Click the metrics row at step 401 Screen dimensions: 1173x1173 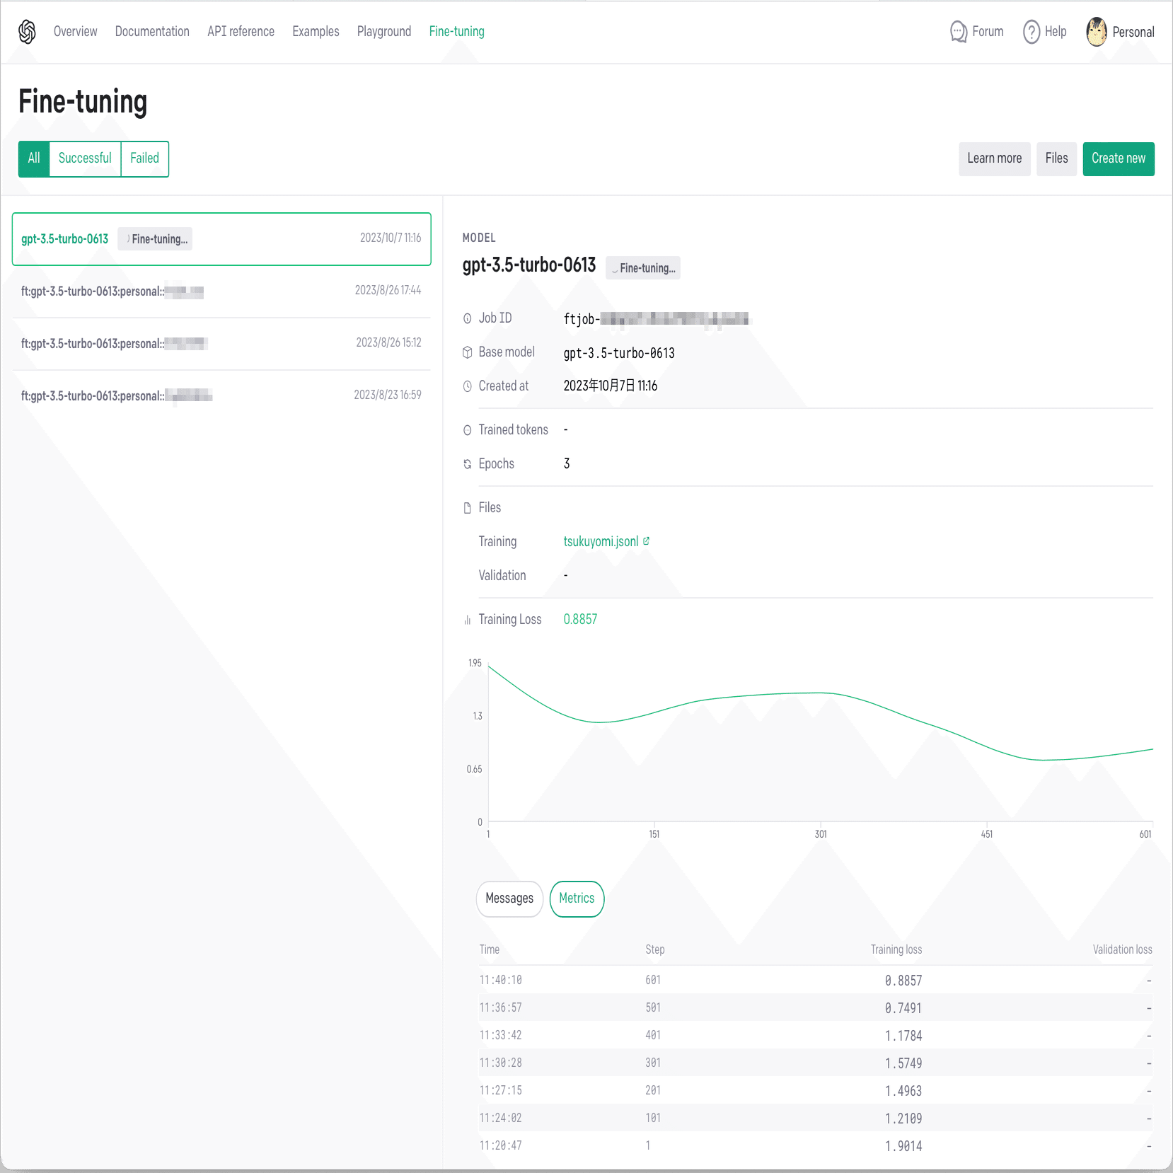pos(816,1036)
